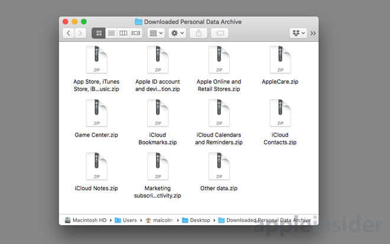Open Macintosh HD in the path bar
390x244 pixels.
pyautogui.click(x=86, y=220)
